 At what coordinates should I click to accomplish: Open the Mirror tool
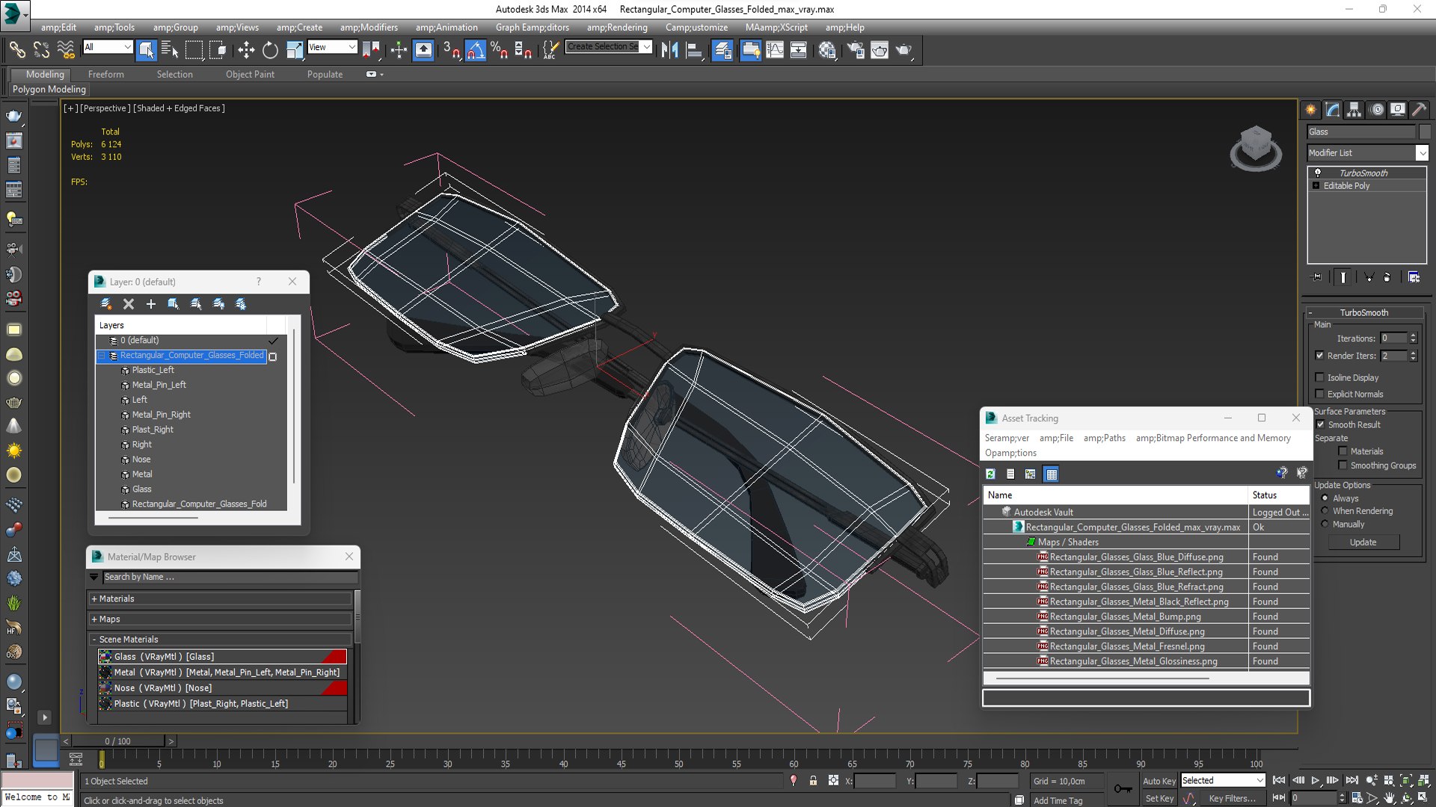(x=669, y=50)
